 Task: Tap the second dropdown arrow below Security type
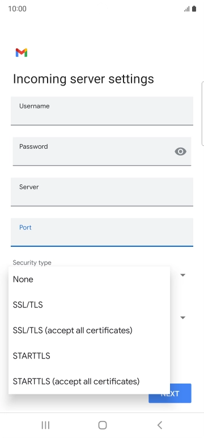[183, 318]
